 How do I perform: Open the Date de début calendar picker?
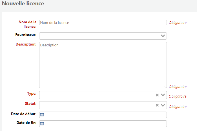[42, 115]
